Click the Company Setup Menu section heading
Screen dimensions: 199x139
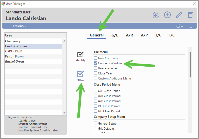[109, 117]
